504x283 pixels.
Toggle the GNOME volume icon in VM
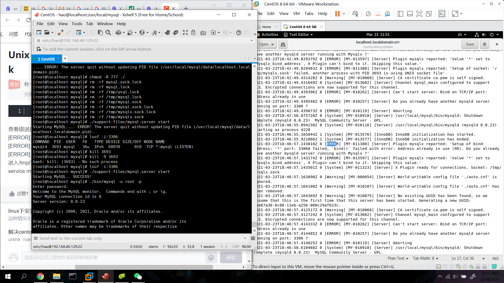click(x=484, y=35)
